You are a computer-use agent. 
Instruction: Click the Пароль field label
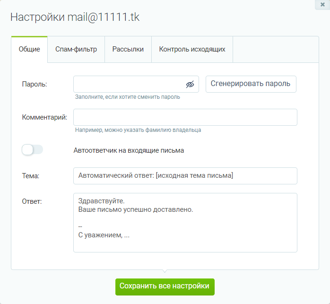35,85
